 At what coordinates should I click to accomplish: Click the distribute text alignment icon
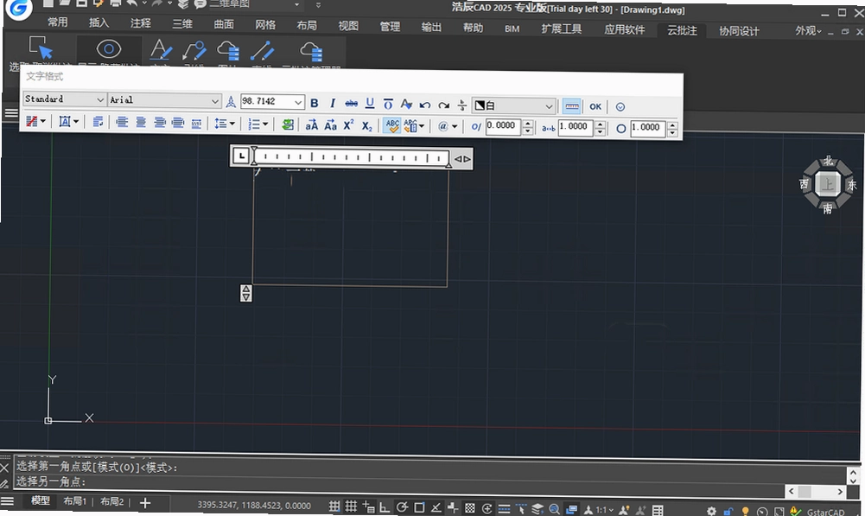click(196, 124)
